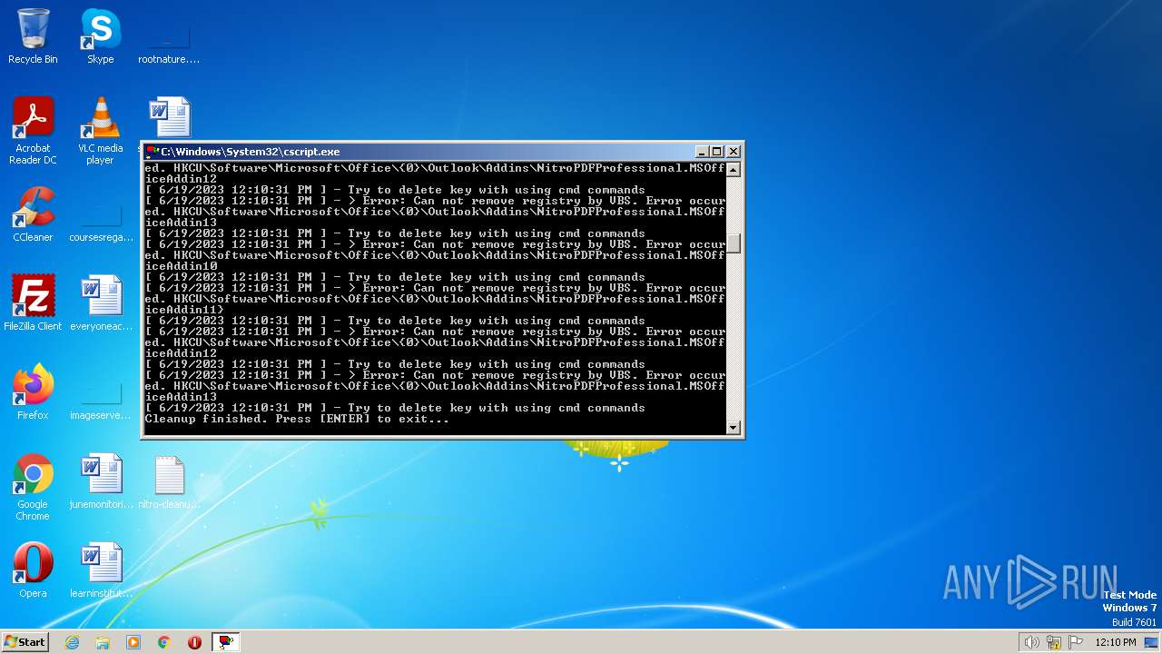Screen dimensions: 1162x654
Task: Launch Opera from the taskbar
Action: click(x=194, y=642)
